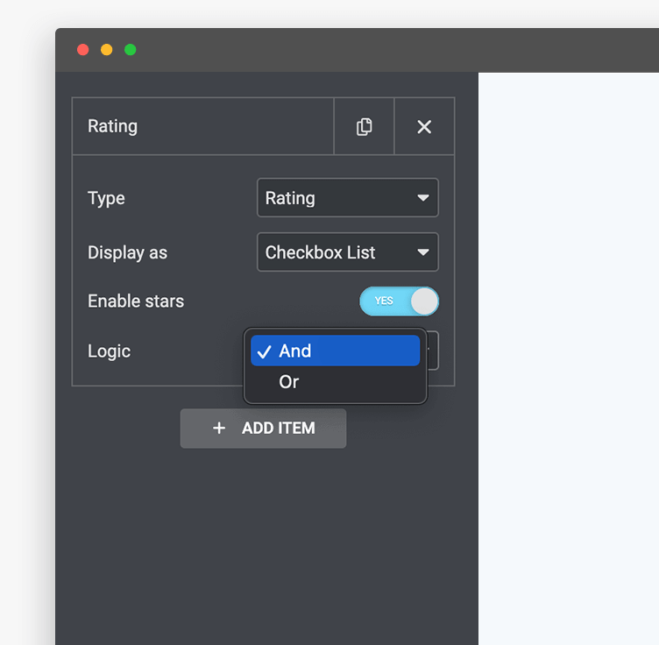Click the Type dropdown arrow icon
The width and height of the screenshot is (659, 645).
pos(423,198)
